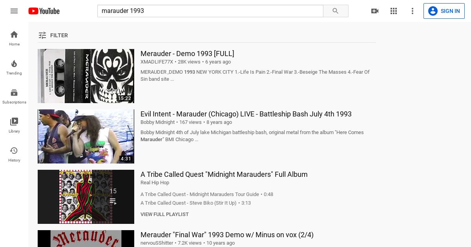The image size is (471, 247).
Task: Open 'Merauder - Demo 1993 [FULL]' title
Action: pyautogui.click(x=187, y=54)
